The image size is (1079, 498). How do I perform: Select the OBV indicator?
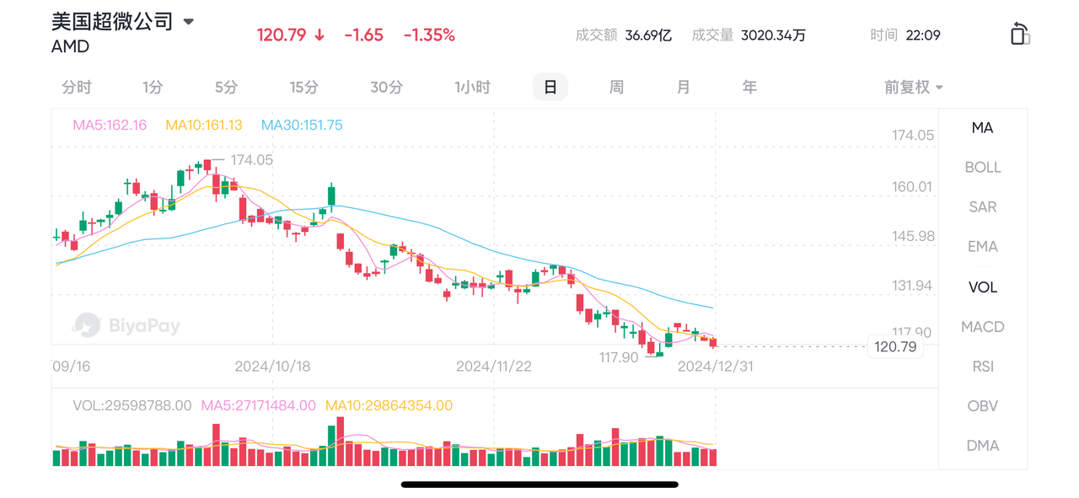982,406
